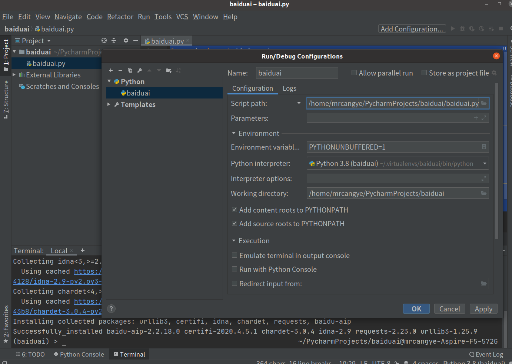This screenshot has height=364, width=512.
Task: Browse working directory folder icon
Action: (484, 193)
